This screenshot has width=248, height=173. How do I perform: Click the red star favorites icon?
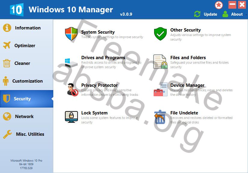point(219,5)
